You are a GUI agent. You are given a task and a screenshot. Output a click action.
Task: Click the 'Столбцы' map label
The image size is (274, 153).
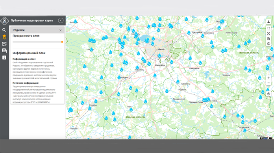(93, 105)
